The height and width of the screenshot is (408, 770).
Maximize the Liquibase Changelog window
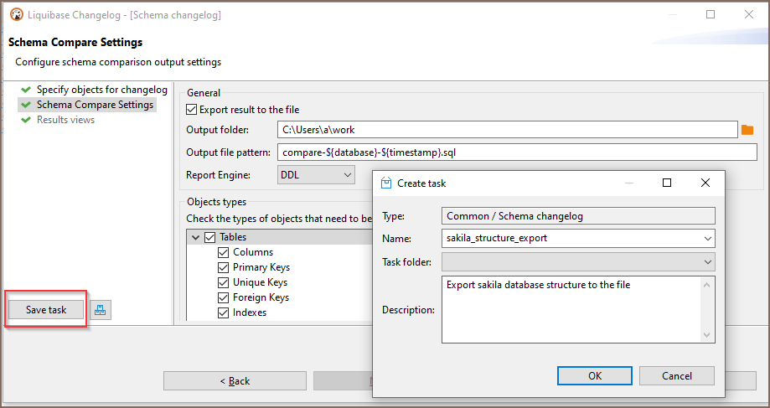click(710, 15)
